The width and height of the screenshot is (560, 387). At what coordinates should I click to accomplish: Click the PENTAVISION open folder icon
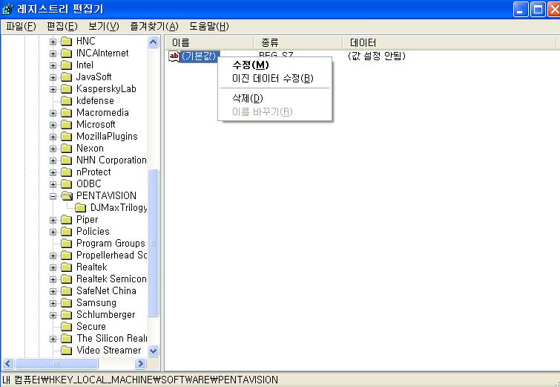point(67,196)
